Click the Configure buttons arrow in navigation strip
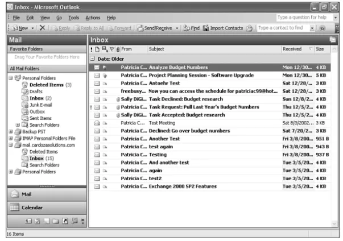 point(82,221)
